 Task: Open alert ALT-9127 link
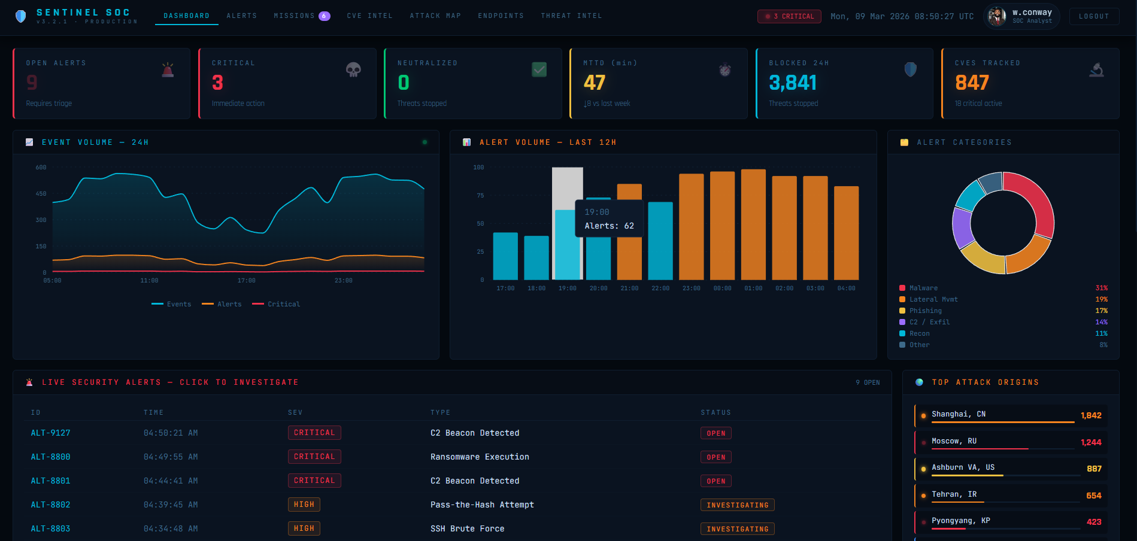pyautogui.click(x=51, y=433)
